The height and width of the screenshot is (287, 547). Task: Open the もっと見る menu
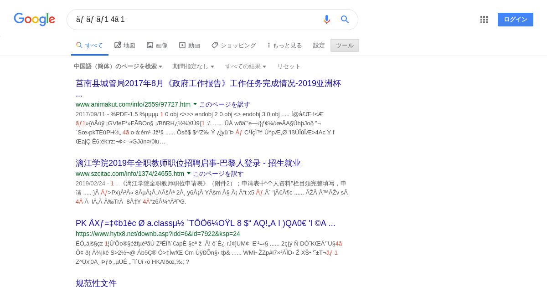pos(285,46)
